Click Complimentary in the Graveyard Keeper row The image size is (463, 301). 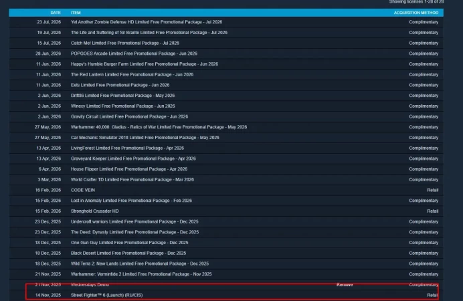[424, 159]
